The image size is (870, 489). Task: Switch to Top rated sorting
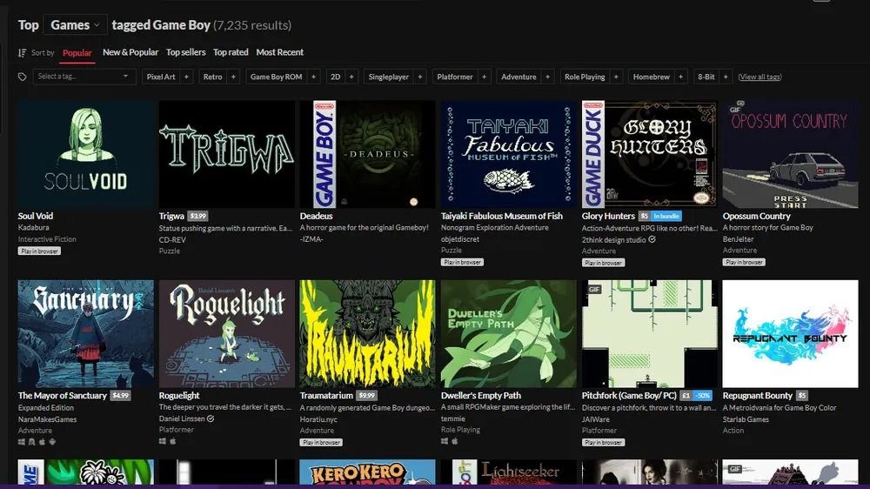coord(231,52)
